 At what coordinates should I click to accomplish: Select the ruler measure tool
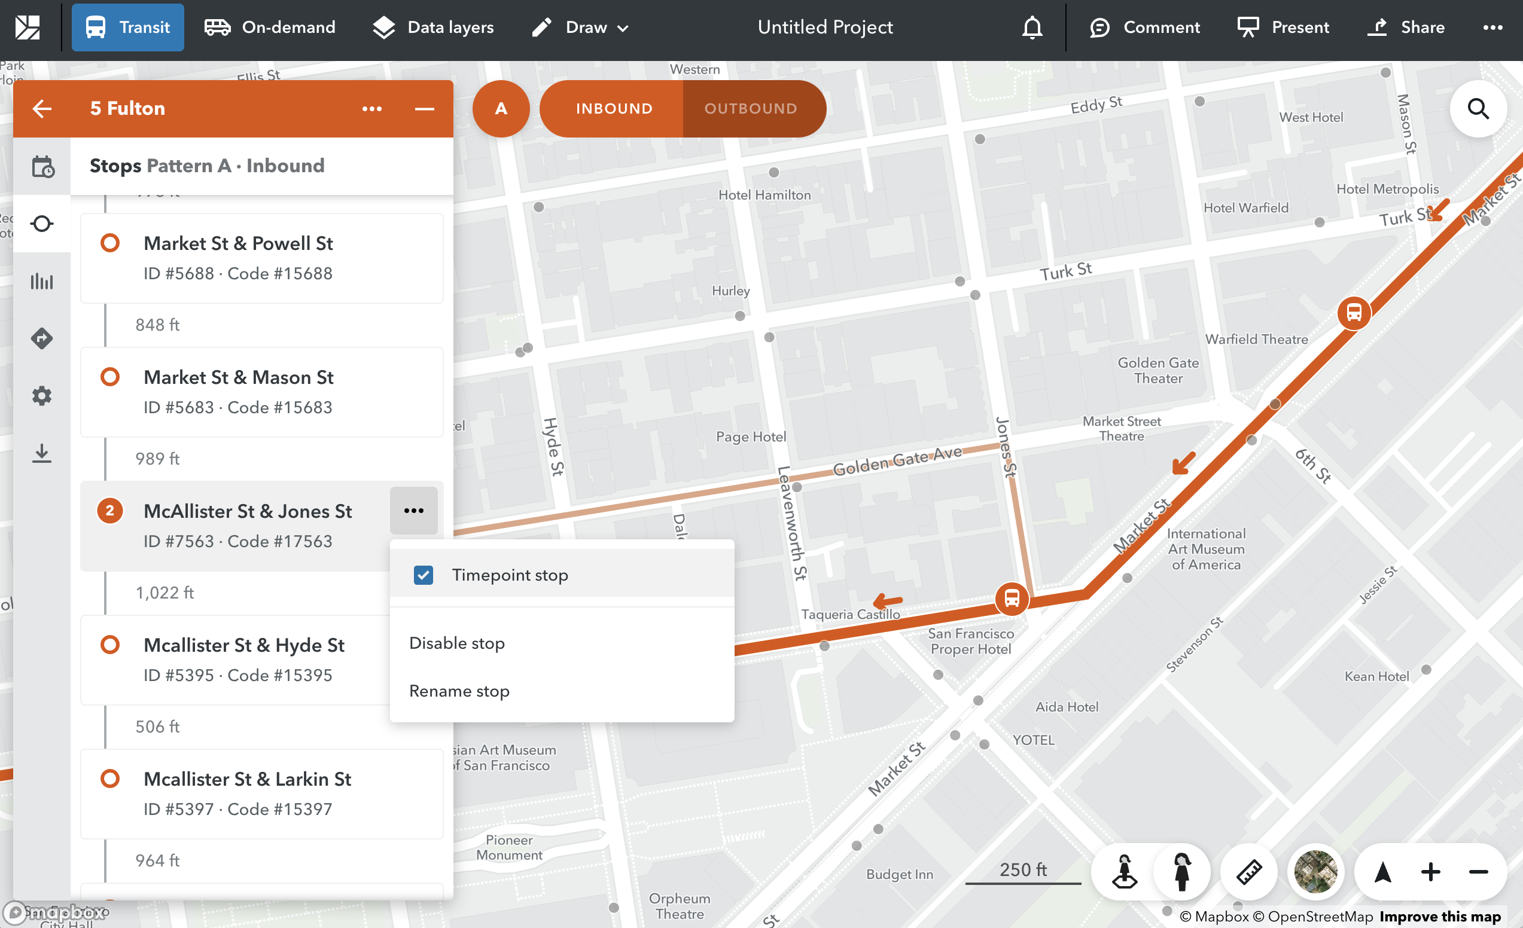(x=1248, y=872)
